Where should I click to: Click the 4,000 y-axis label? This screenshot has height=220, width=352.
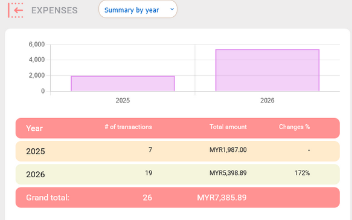point(37,60)
